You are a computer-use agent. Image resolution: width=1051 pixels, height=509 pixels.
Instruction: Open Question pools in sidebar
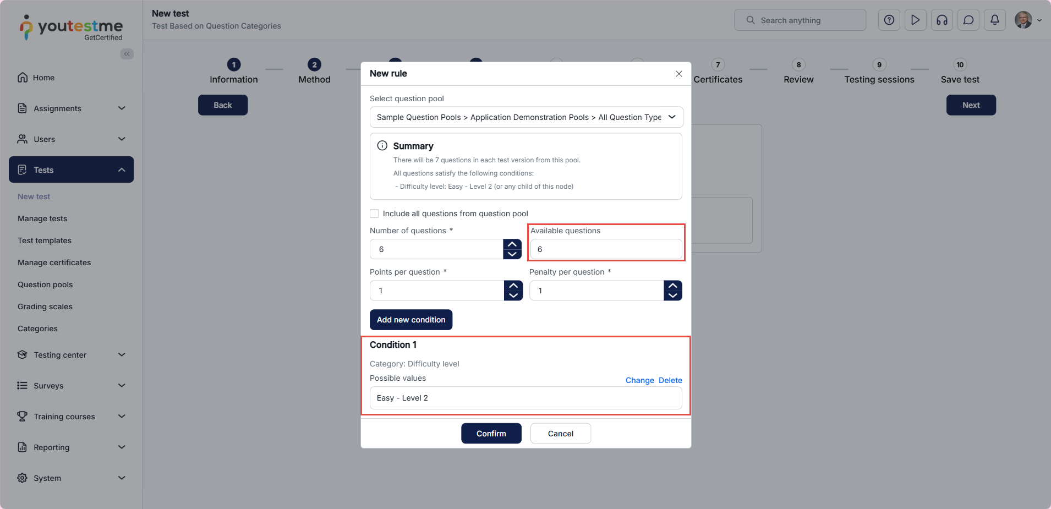pos(45,284)
